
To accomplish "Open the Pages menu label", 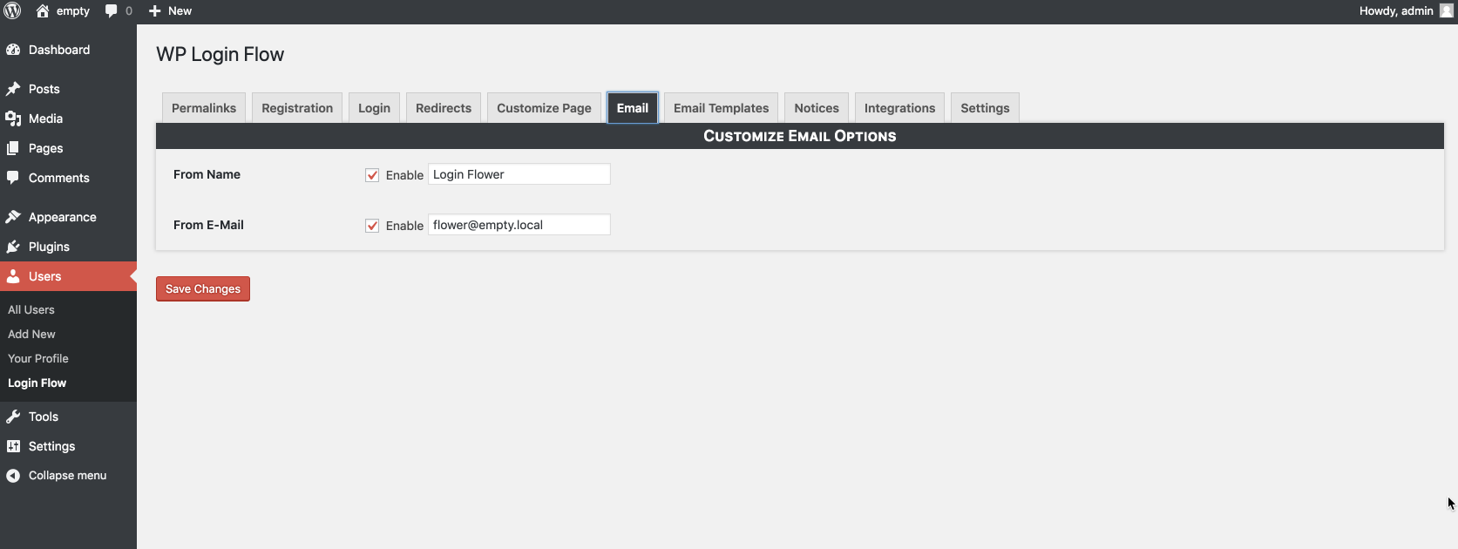I will tap(46, 148).
